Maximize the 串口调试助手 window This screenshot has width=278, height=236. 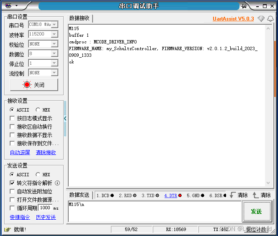[x=265, y=6]
